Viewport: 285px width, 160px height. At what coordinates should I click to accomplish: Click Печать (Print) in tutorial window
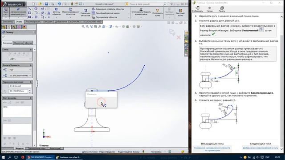coord(222,9)
